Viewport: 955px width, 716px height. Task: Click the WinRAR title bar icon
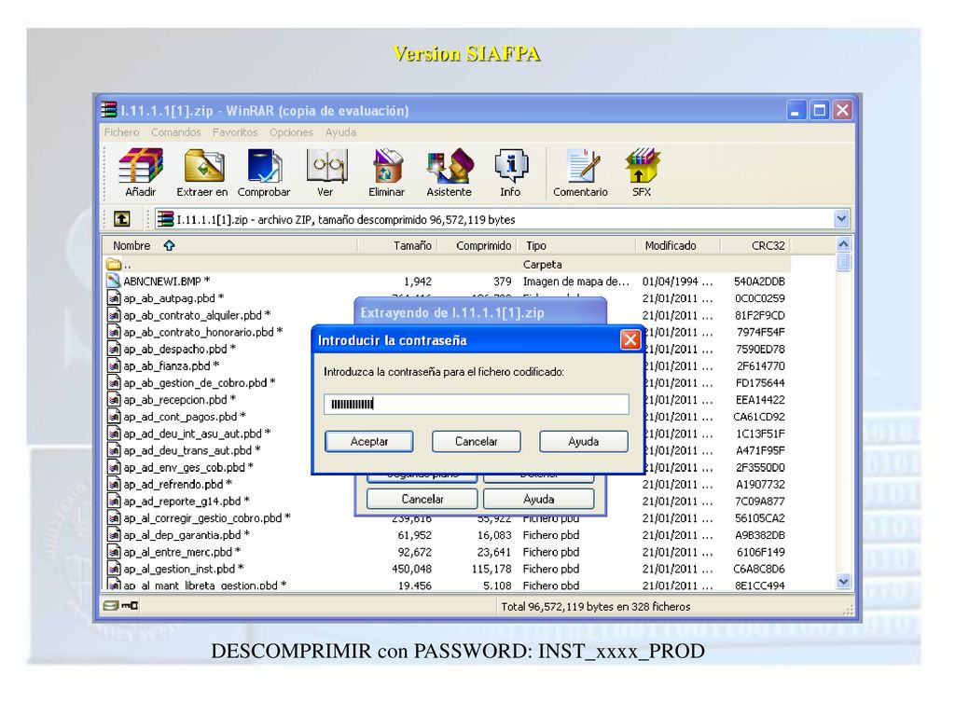click(x=109, y=110)
